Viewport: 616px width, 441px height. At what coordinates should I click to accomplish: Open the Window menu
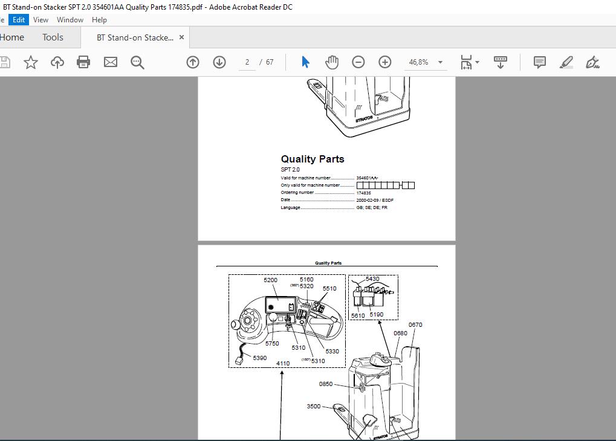(70, 20)
